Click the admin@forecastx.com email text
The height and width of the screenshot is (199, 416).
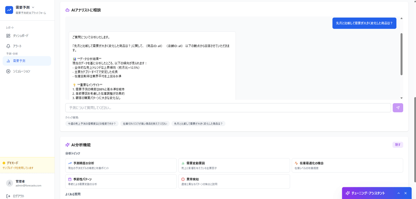click(x=28, y=186)
